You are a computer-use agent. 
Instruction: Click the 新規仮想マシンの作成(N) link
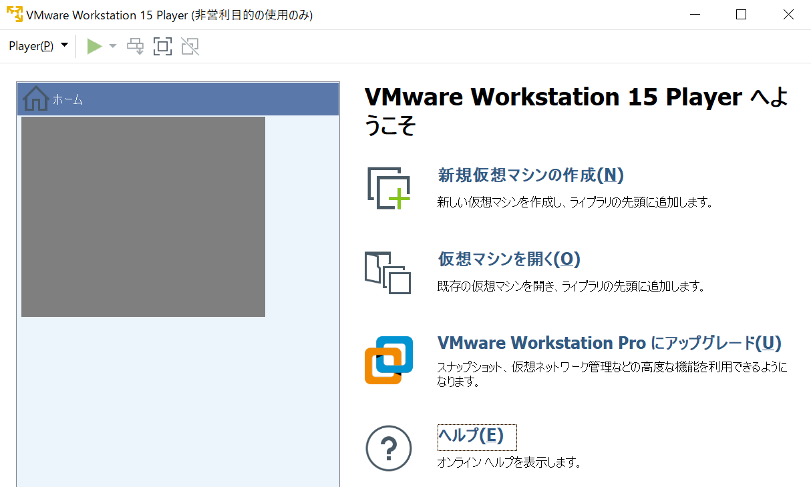[530, 175]
